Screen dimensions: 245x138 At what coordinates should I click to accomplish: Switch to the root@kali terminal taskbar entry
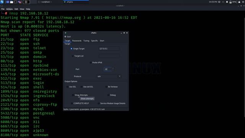coord(45,2)
